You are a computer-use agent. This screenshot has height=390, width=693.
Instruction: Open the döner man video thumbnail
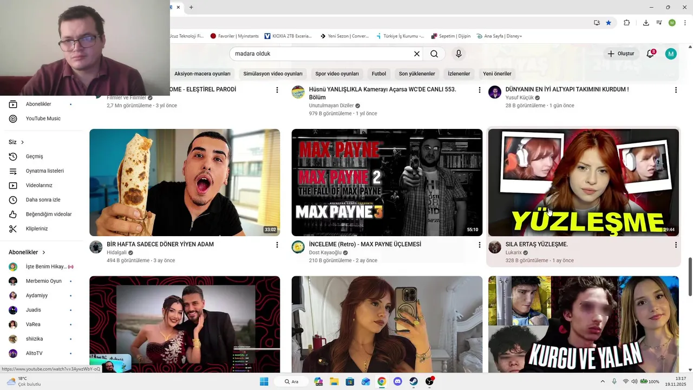pyautogui.click(x=185, y=183)
